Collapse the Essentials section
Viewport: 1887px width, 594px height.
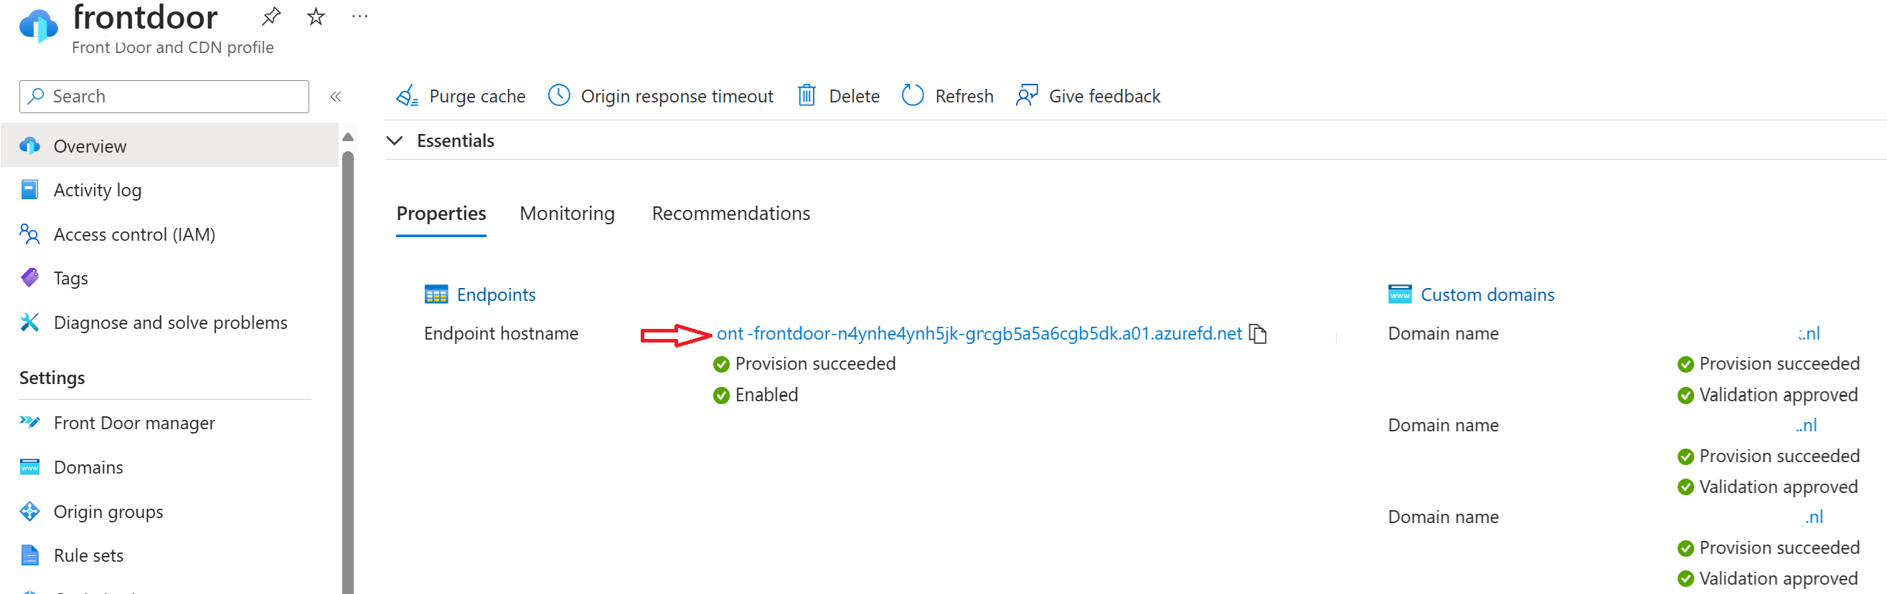pos(395,140)
